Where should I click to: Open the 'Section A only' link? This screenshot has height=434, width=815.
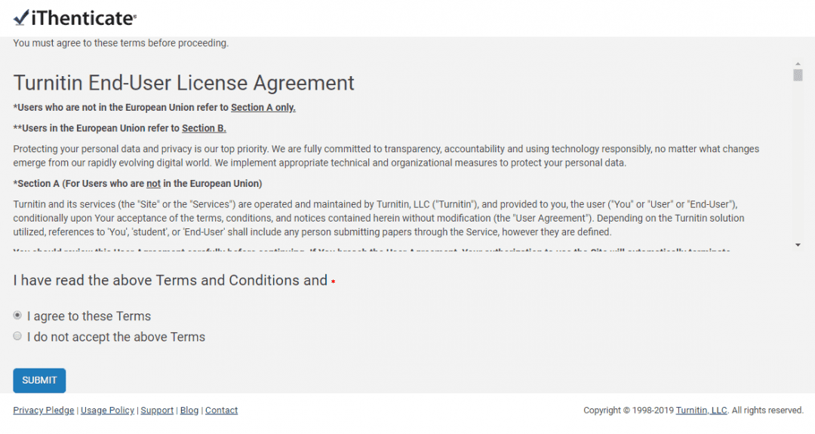click(x=263, y=107)
